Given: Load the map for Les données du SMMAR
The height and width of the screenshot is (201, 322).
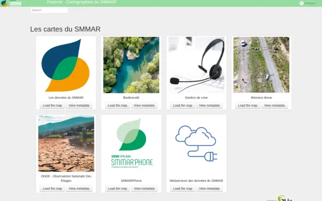Looking at the screenshot, I should point(52,106).
